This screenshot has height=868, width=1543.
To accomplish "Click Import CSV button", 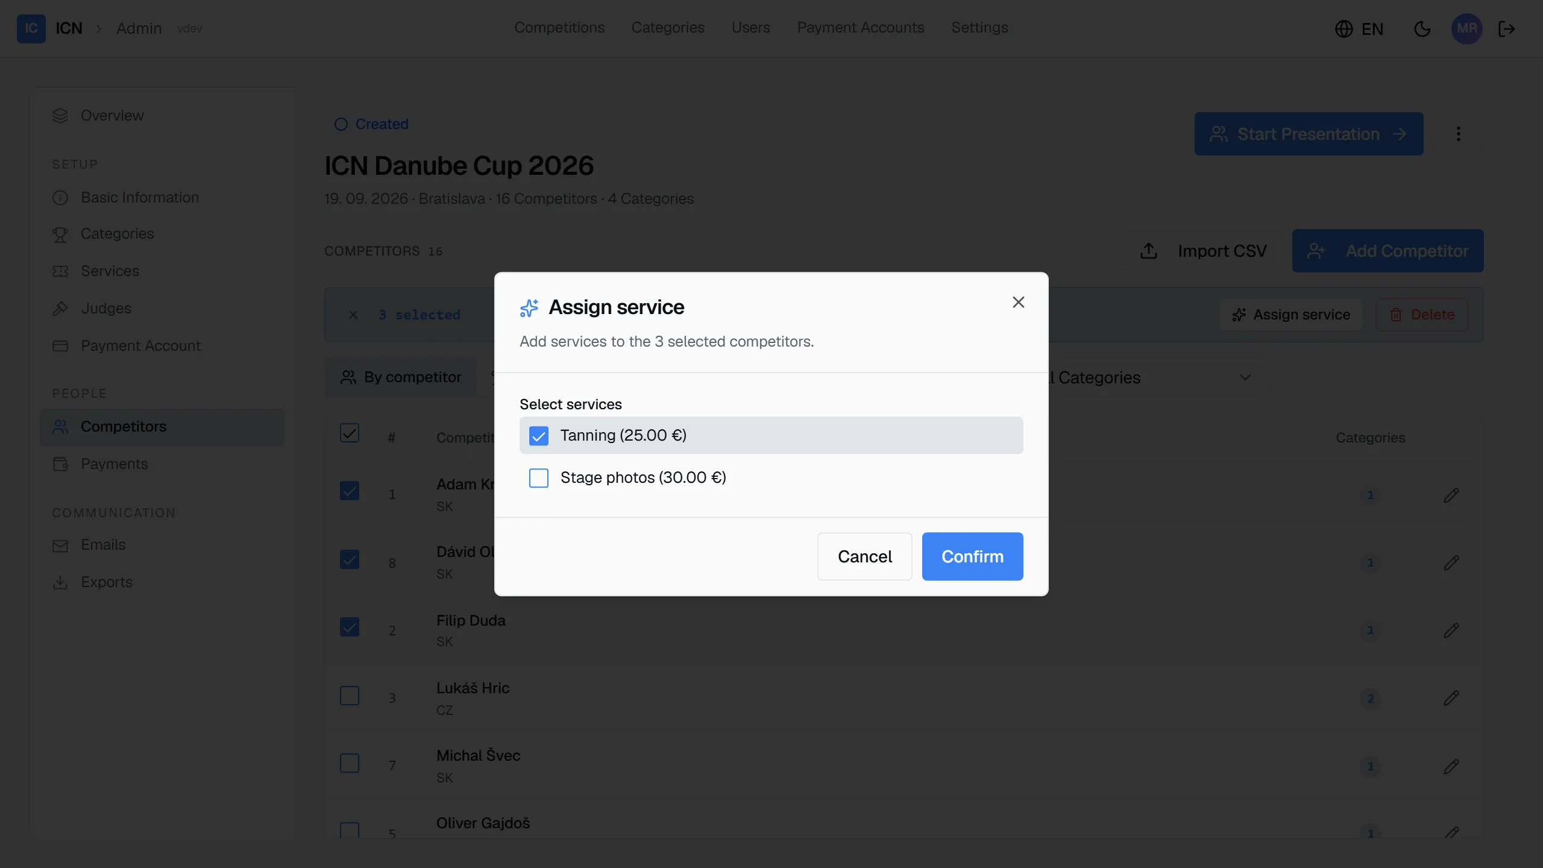I will coord(1204,251).
